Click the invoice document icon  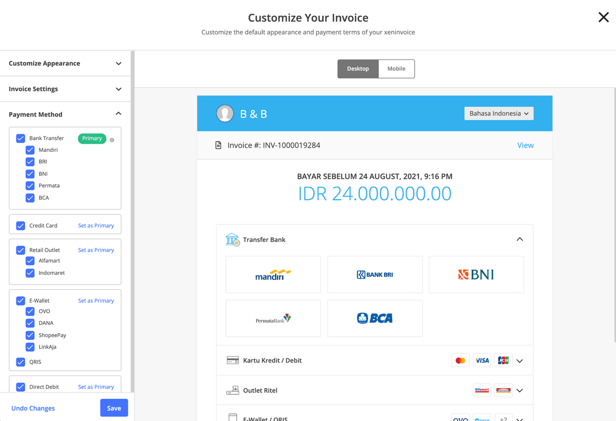218,145
